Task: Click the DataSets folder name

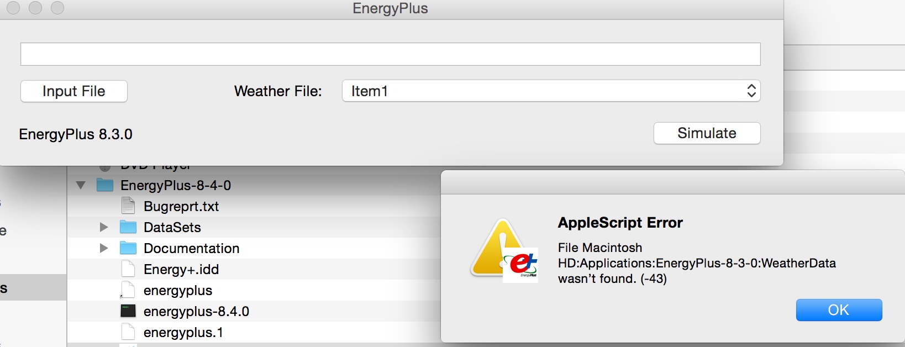Action: (x=172, y=227)
